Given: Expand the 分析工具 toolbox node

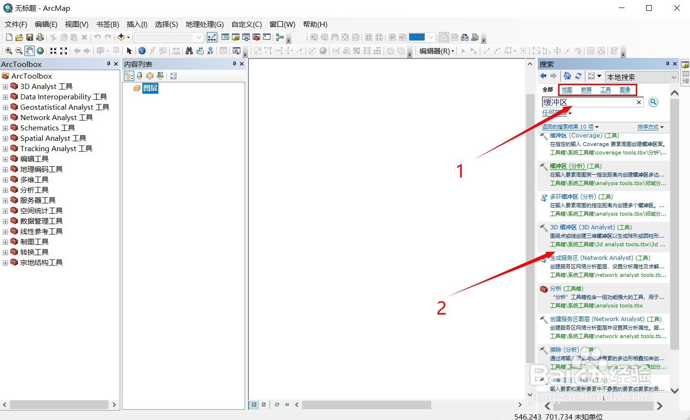Looking at the screenshot, I should [x=5, y=190].
